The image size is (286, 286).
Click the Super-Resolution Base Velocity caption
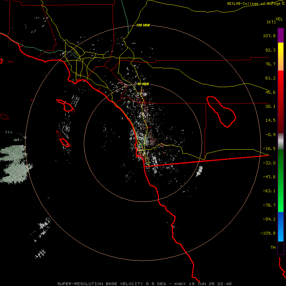click(x=145, y=284)
